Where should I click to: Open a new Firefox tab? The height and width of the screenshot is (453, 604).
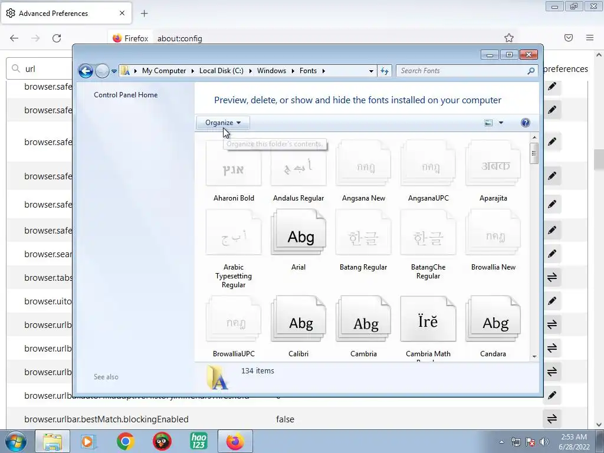(144, 14)
